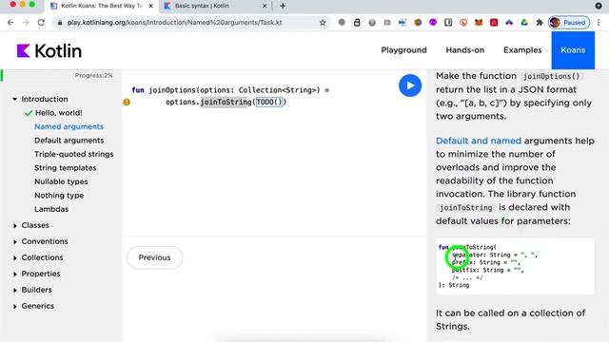Open the Nothing type task
Screen dimensions: 609x342
(x=59, y=196)
